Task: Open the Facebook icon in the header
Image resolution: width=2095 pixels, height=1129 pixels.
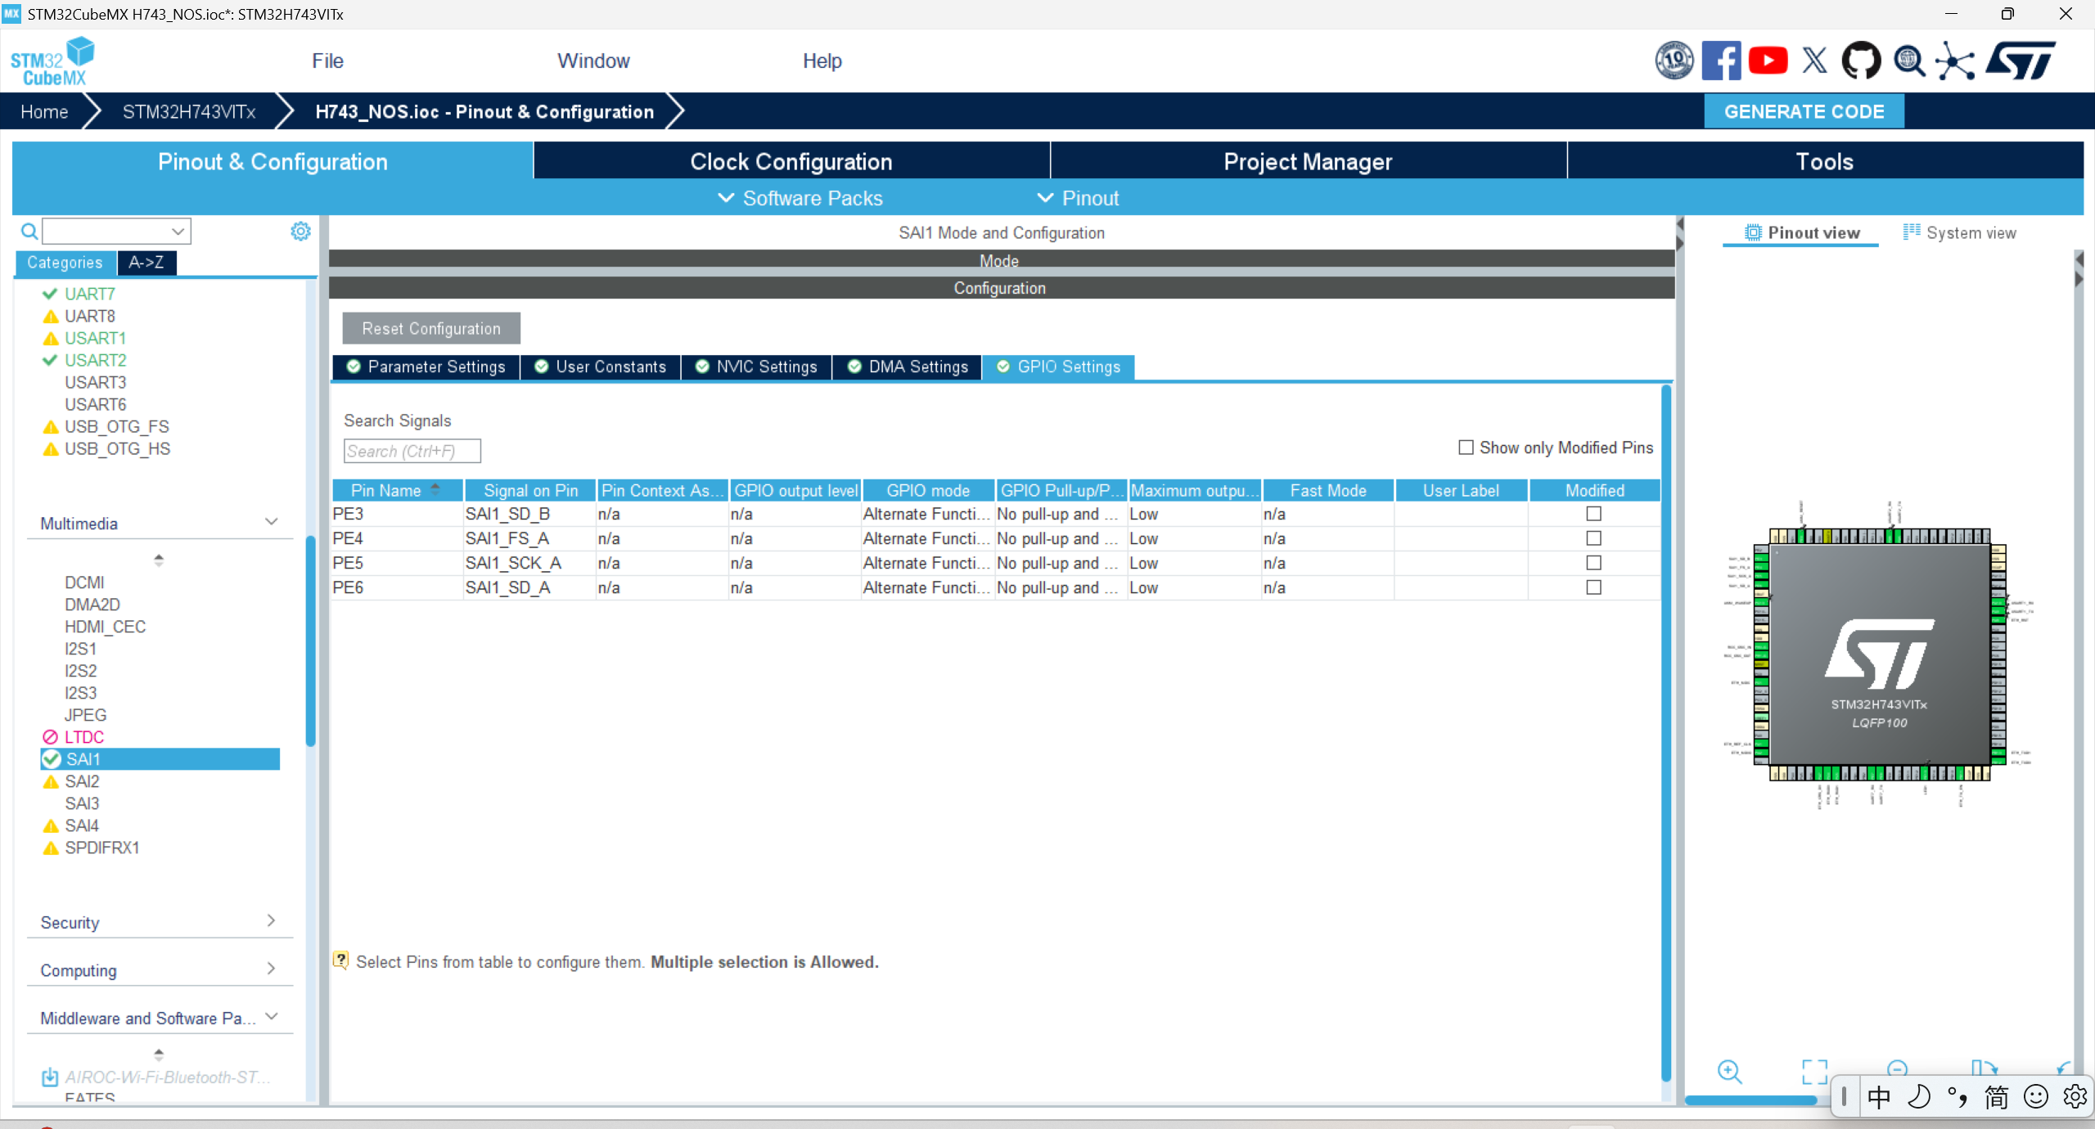Action: pyautogui.click(x=1721, y=61)
